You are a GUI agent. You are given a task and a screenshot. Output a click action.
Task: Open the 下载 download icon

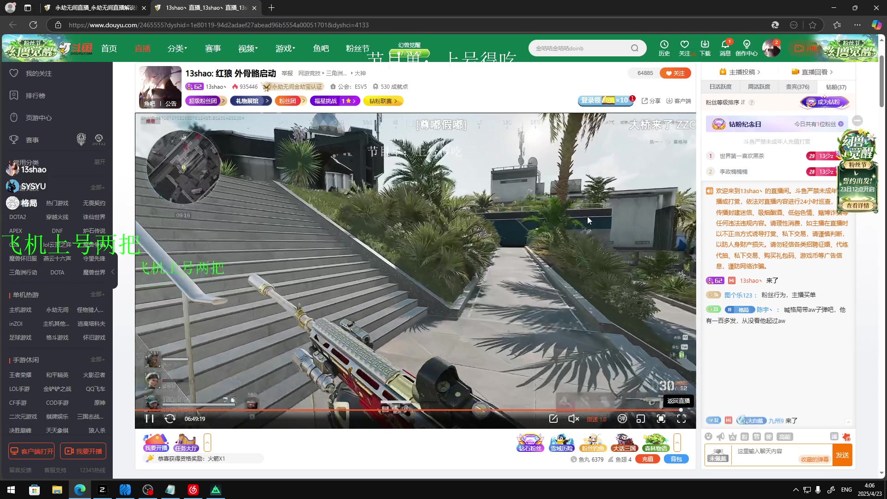(705, 48)
